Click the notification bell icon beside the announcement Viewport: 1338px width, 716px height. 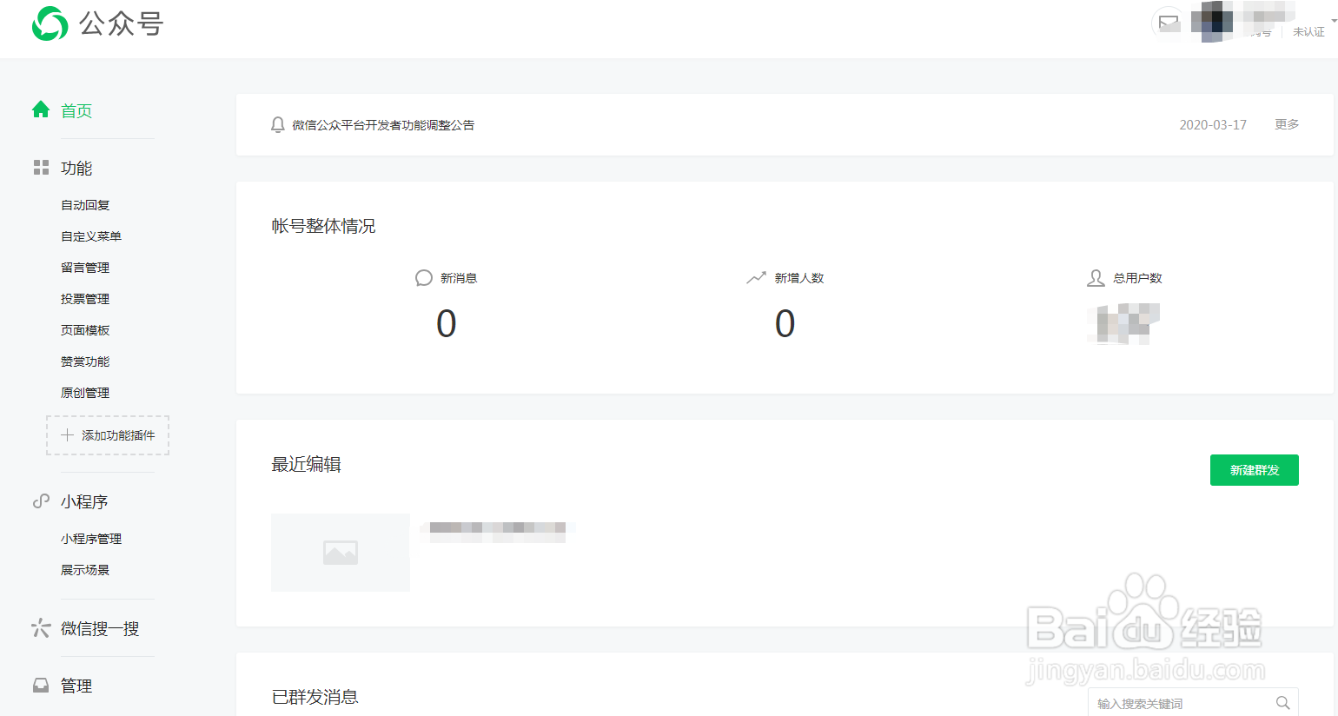click(x=277, y=124)
